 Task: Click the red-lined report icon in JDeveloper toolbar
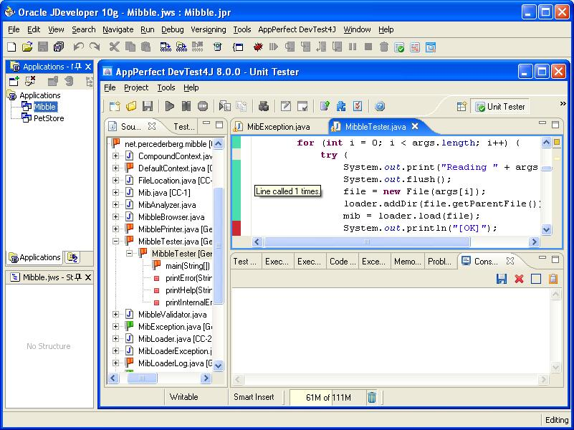click(x=415, y=47)
